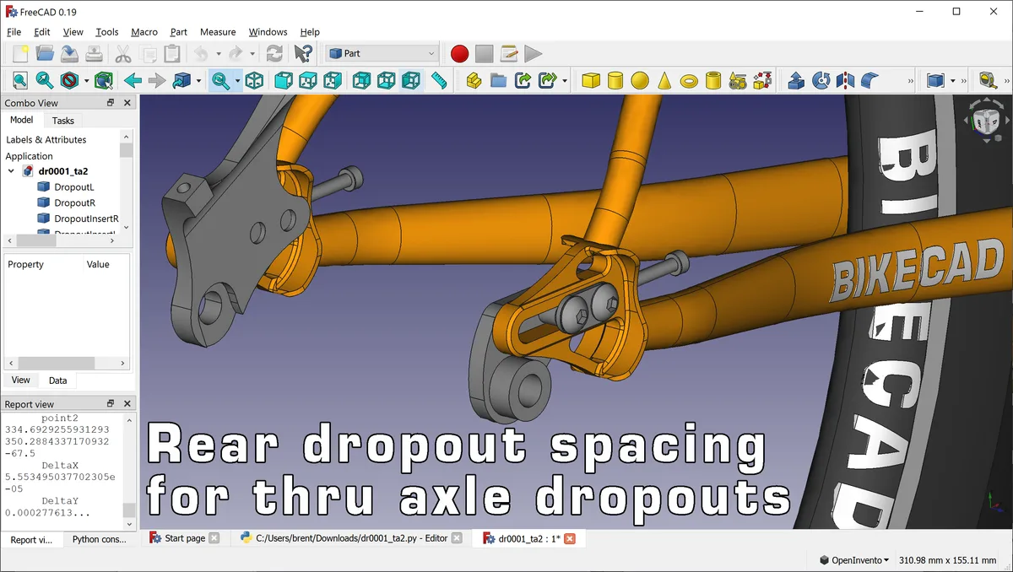This screenshot has height=572, width=1013.
Task: Open the measuring tape tool
Action: (989, 81)
